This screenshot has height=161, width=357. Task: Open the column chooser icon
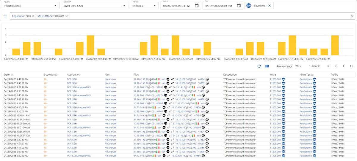coord(267,66)
